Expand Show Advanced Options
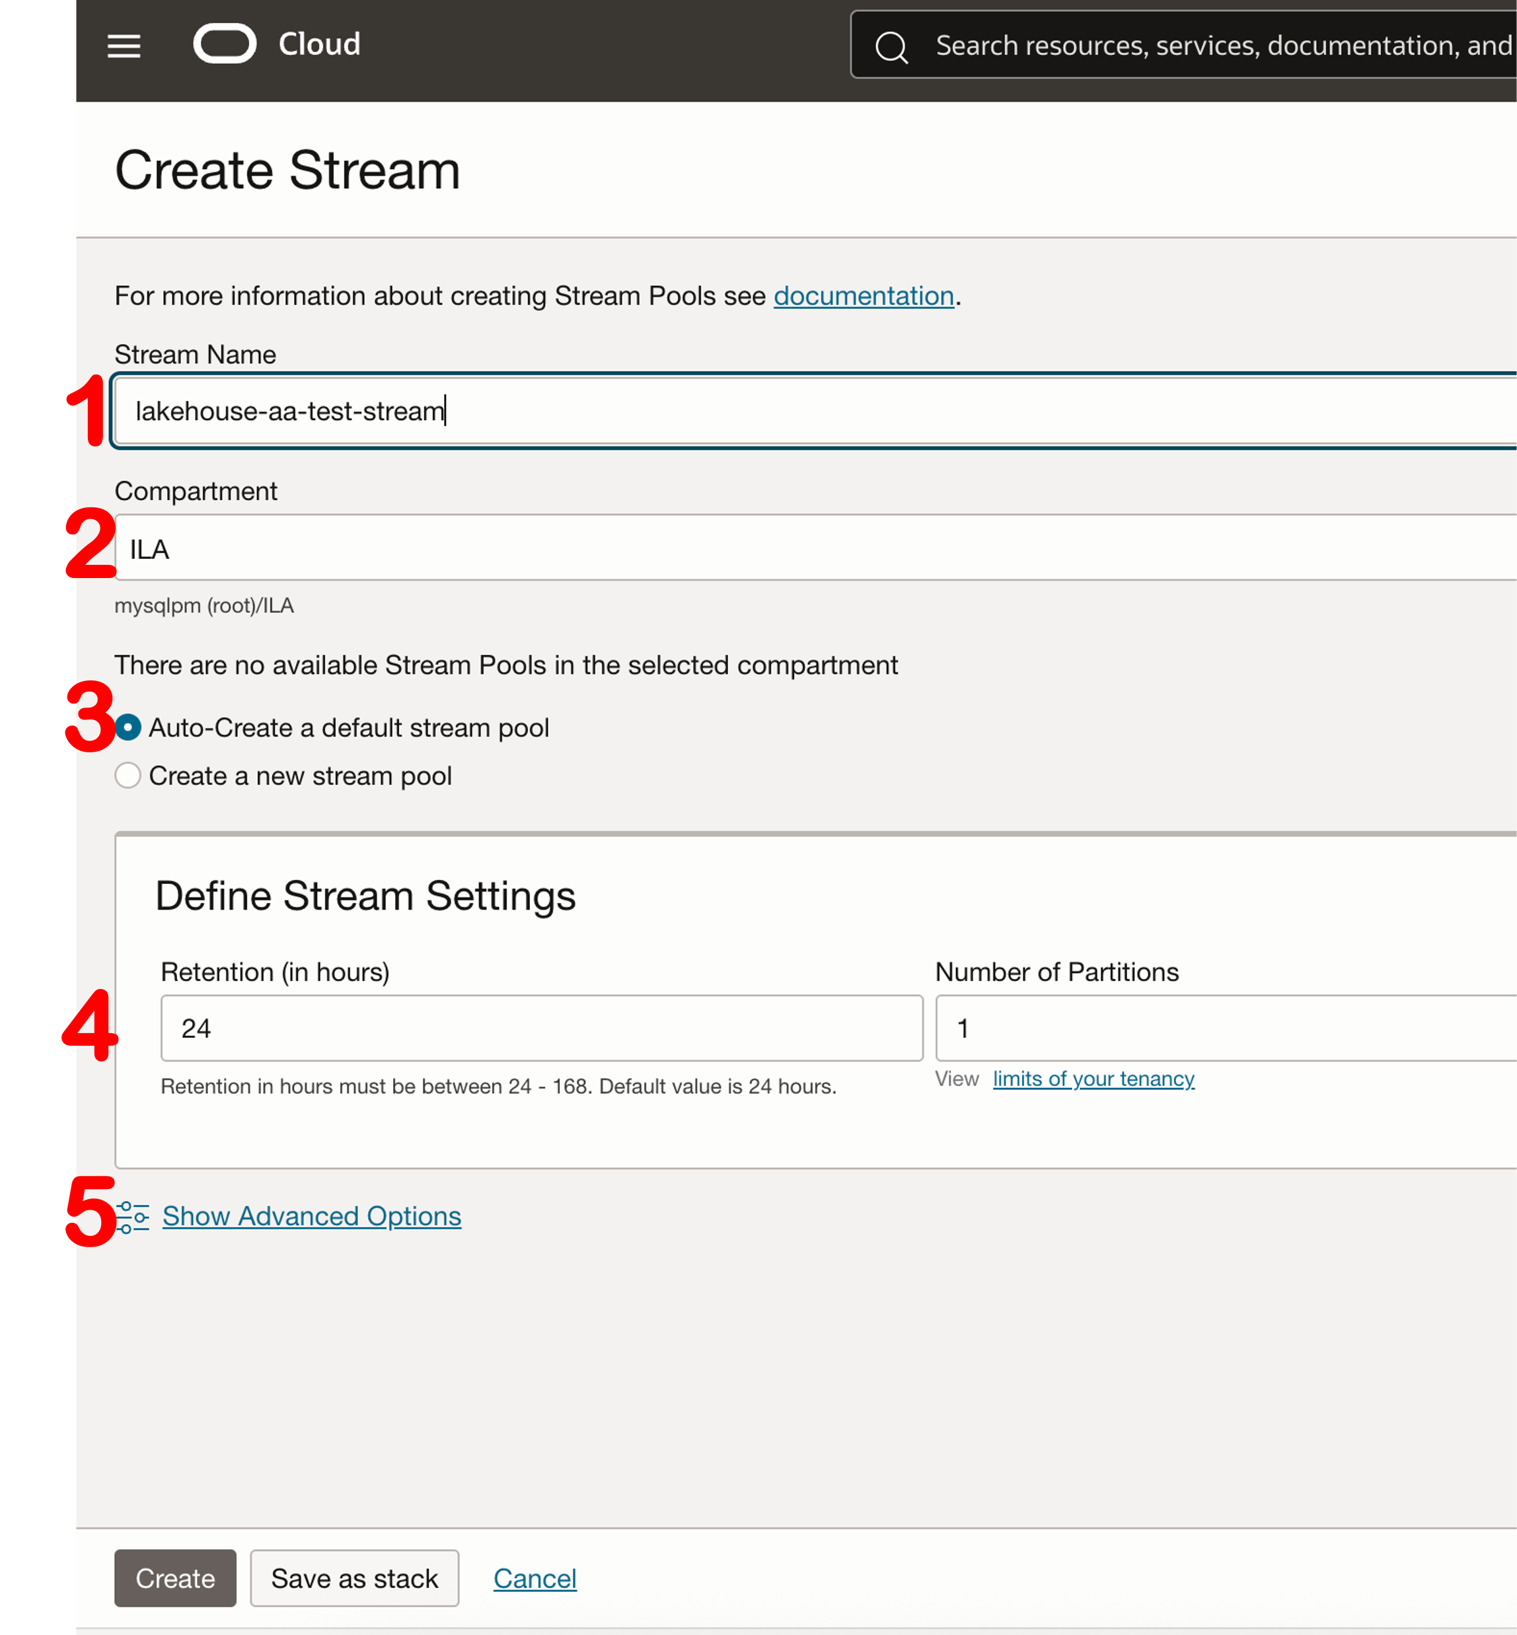 (x=311, y=1216)
